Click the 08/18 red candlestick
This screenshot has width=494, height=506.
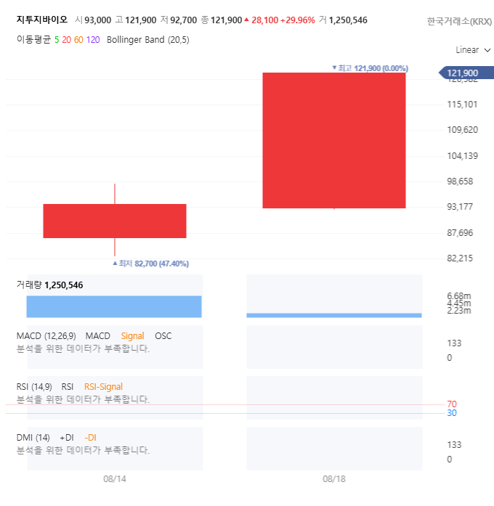[334, 140]
